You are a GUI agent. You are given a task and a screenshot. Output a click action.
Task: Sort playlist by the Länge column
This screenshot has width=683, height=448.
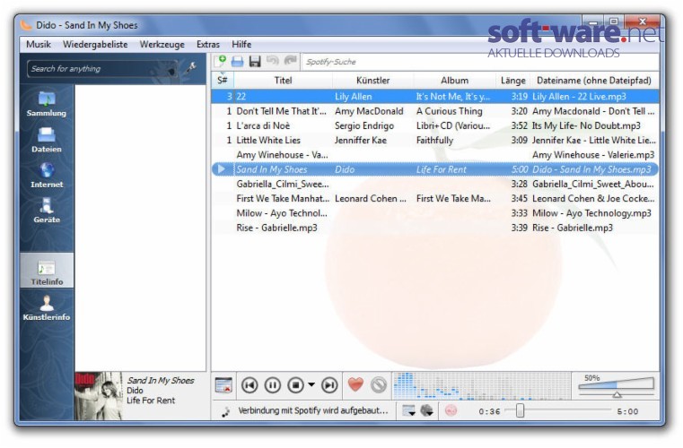(512, 80)
